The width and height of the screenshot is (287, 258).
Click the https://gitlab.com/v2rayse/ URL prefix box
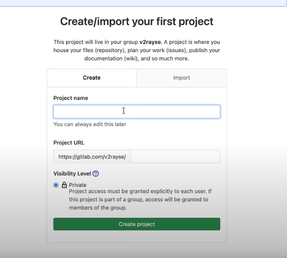pyautogui.click(x=92, y=157)
